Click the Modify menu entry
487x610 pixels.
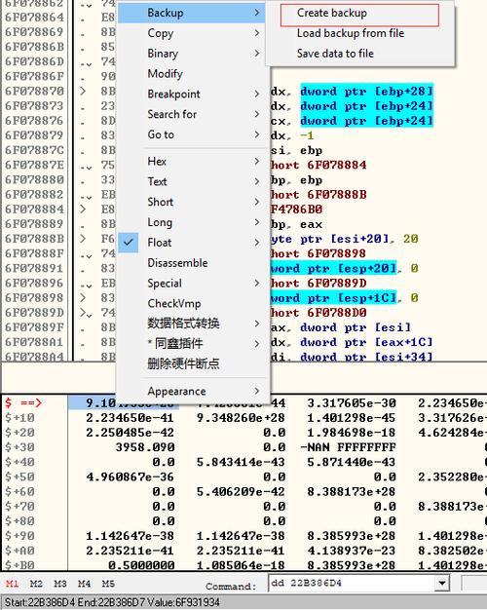click(x=193, y=73)
